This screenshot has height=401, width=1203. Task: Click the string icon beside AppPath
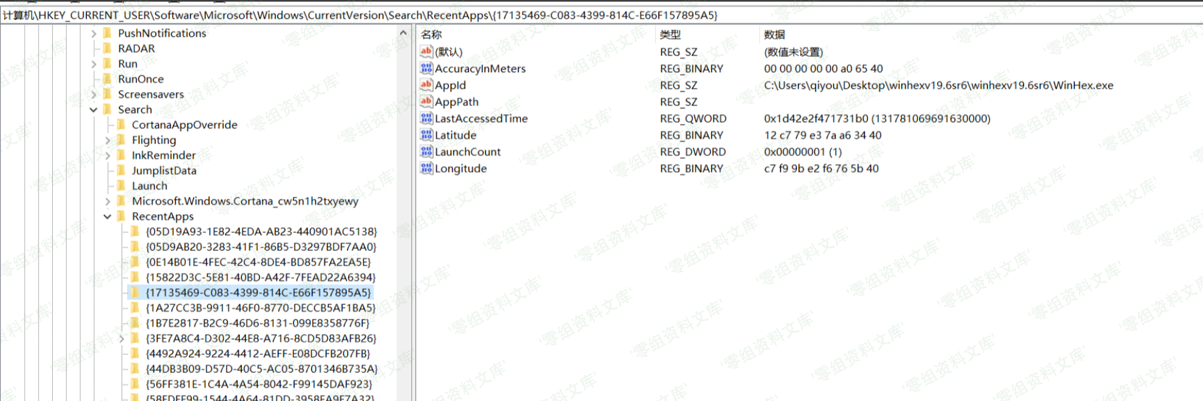[426, 101]
